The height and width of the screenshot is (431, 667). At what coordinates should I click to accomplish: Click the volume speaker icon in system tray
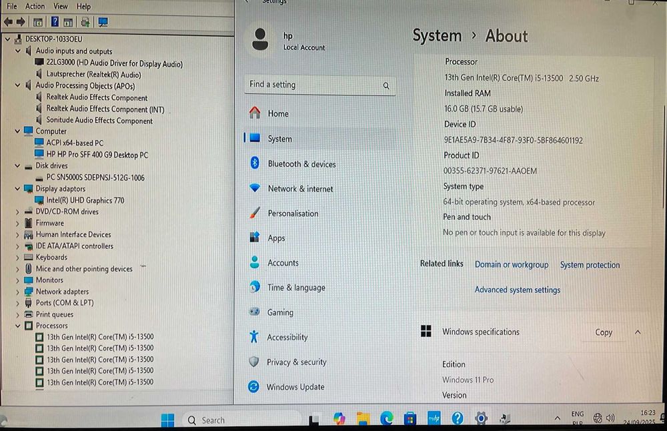click(610, 418)
